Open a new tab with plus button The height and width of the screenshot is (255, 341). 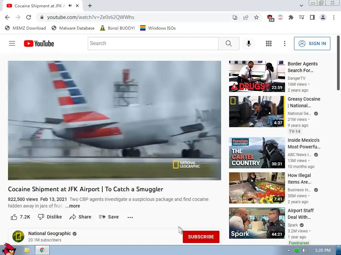pos(90,6)
